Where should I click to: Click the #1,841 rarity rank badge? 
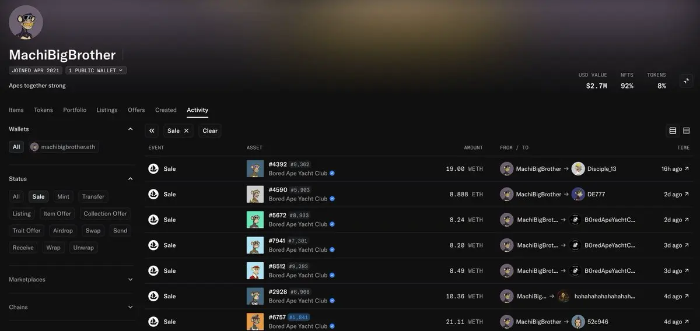tap(299, 318)
